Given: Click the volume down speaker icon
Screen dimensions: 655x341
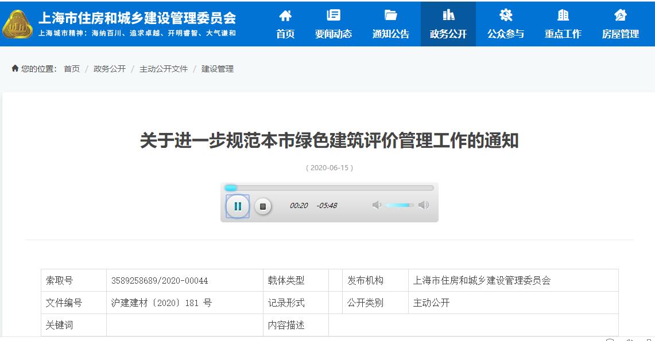Looking at the screenshot, I should point(377,205).
